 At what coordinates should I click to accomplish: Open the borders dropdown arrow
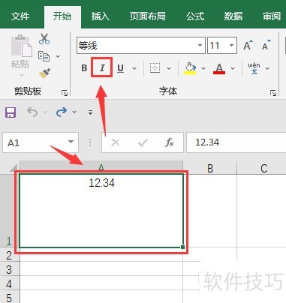[x=169, y=68]
